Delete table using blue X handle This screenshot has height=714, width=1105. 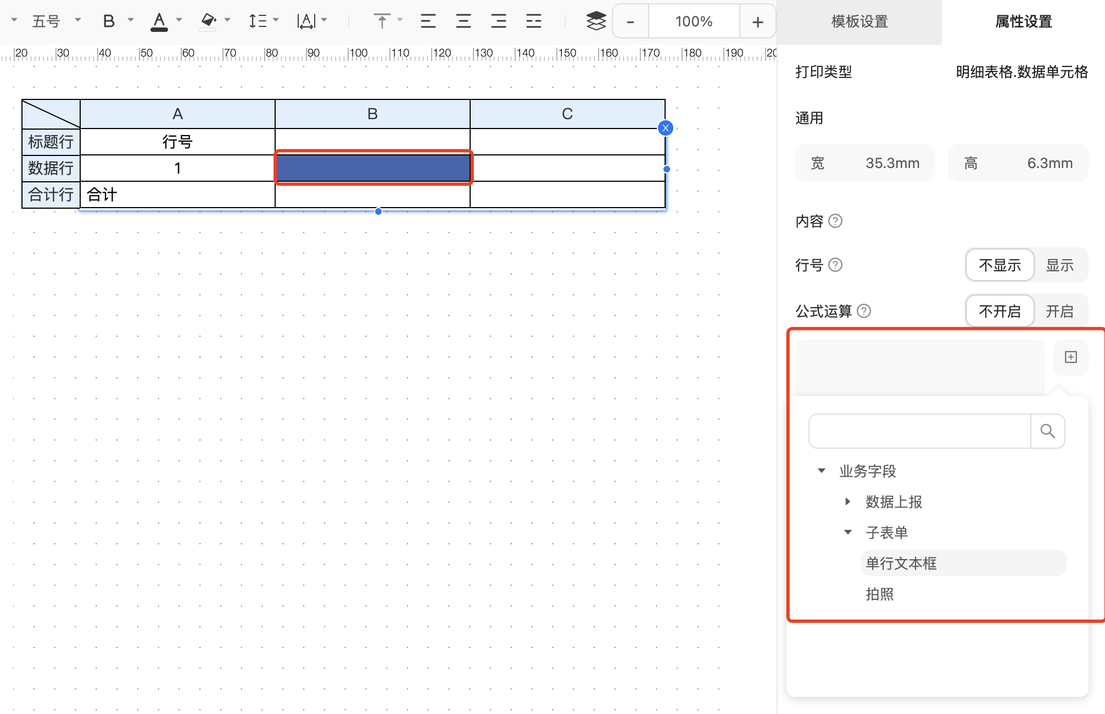666,128
